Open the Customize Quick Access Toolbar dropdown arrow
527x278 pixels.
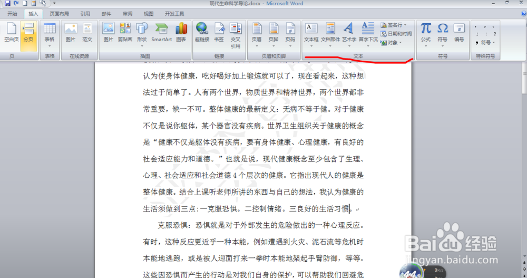click(x=54, y=3)
